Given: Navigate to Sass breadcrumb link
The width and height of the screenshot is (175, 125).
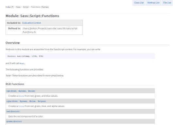Looking at the screenshot, I should click(x=18, y=7).
